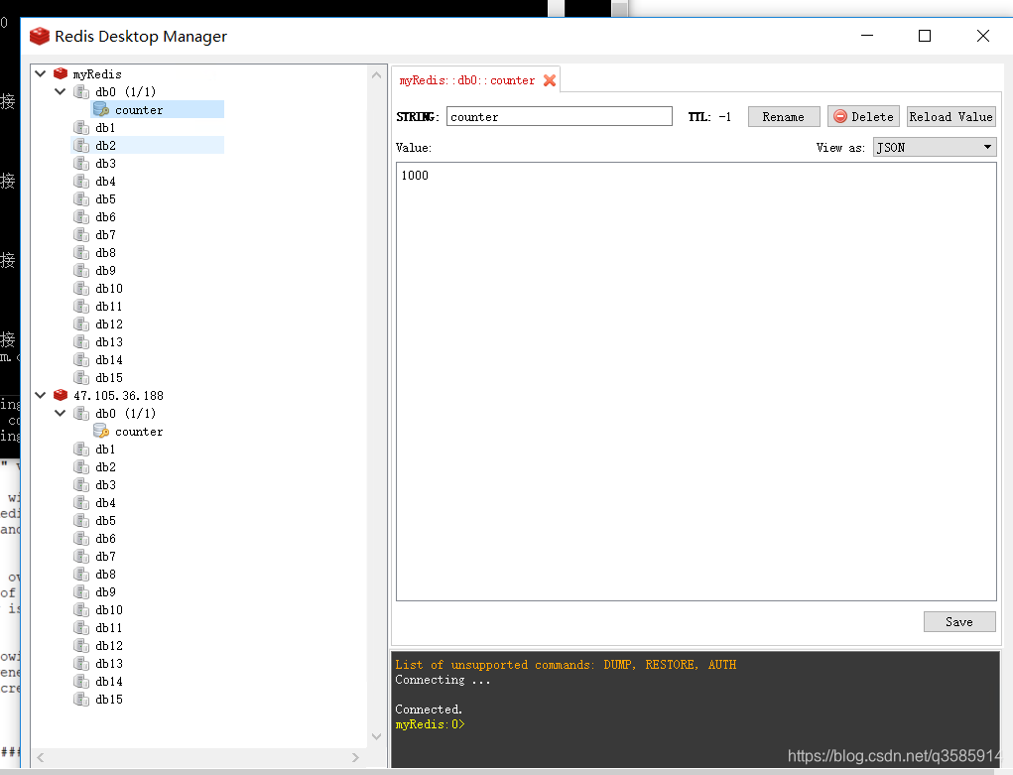Collapse the myRedis connection node

[41, 73]
